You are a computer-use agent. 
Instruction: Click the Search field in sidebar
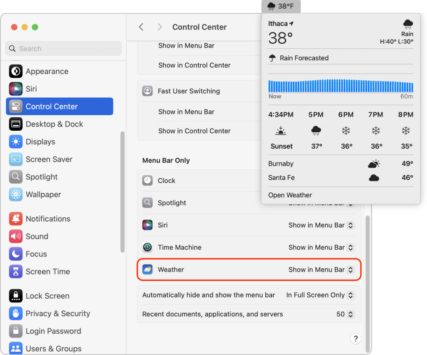pos(63,48)
